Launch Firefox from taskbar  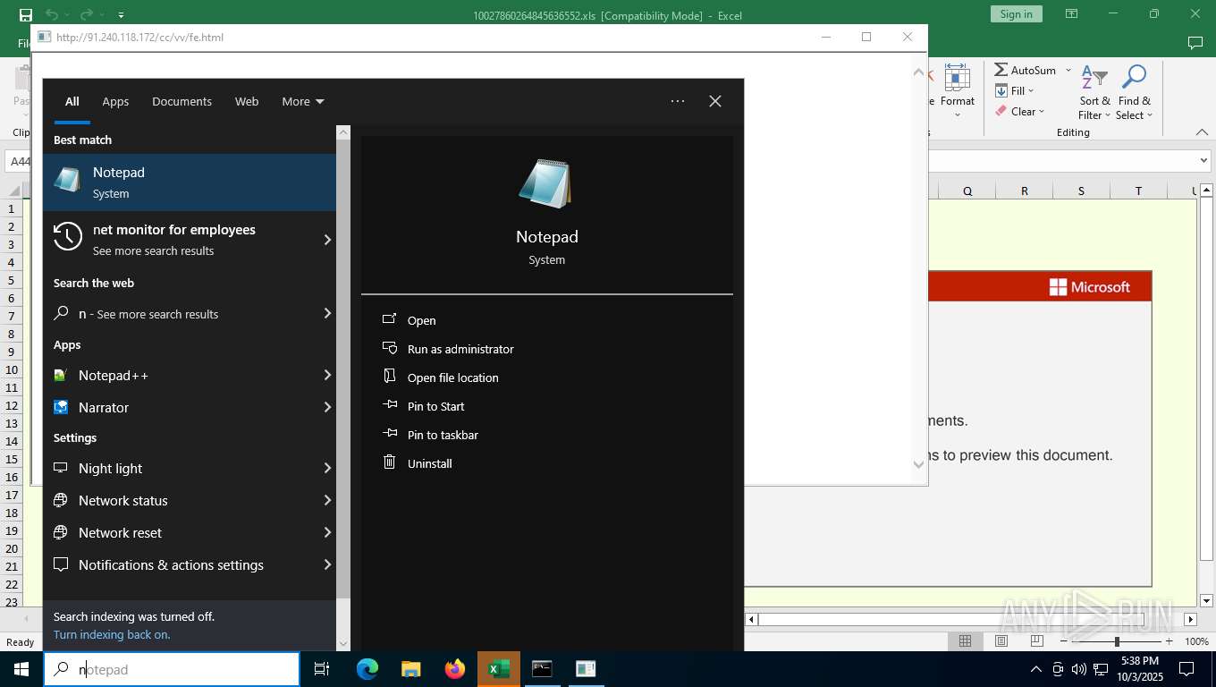coord(454,669)
